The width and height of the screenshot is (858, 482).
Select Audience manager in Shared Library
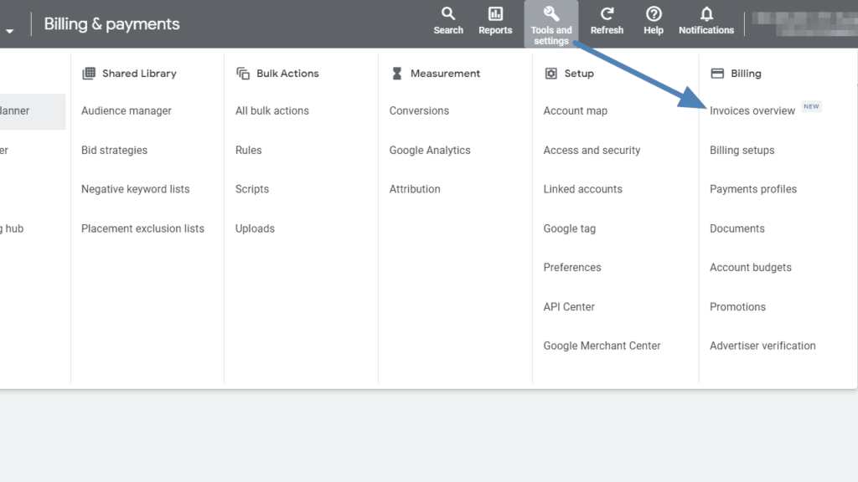pyautogui.click(x=126, y=110)
